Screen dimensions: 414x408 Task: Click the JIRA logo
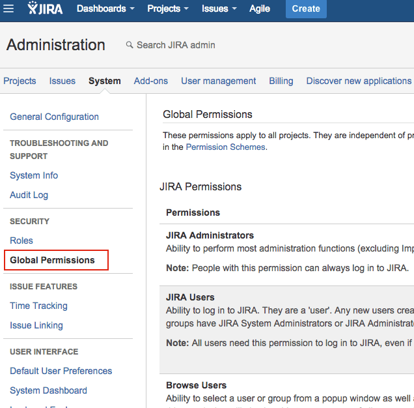click(45, 8)
